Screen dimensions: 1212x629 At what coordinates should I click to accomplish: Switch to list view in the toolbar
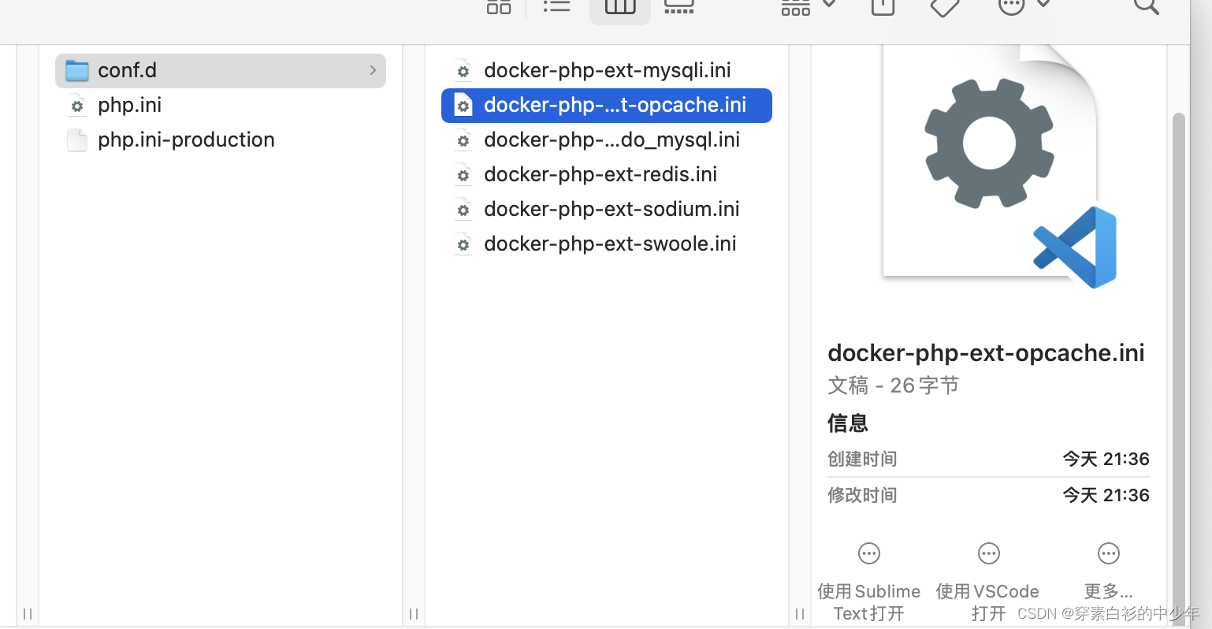(x=556, y=6)
